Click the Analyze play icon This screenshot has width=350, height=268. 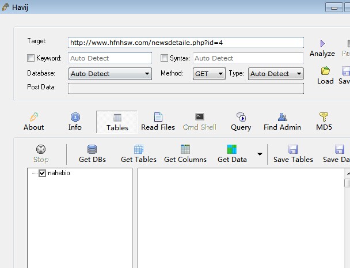(322, 43)
